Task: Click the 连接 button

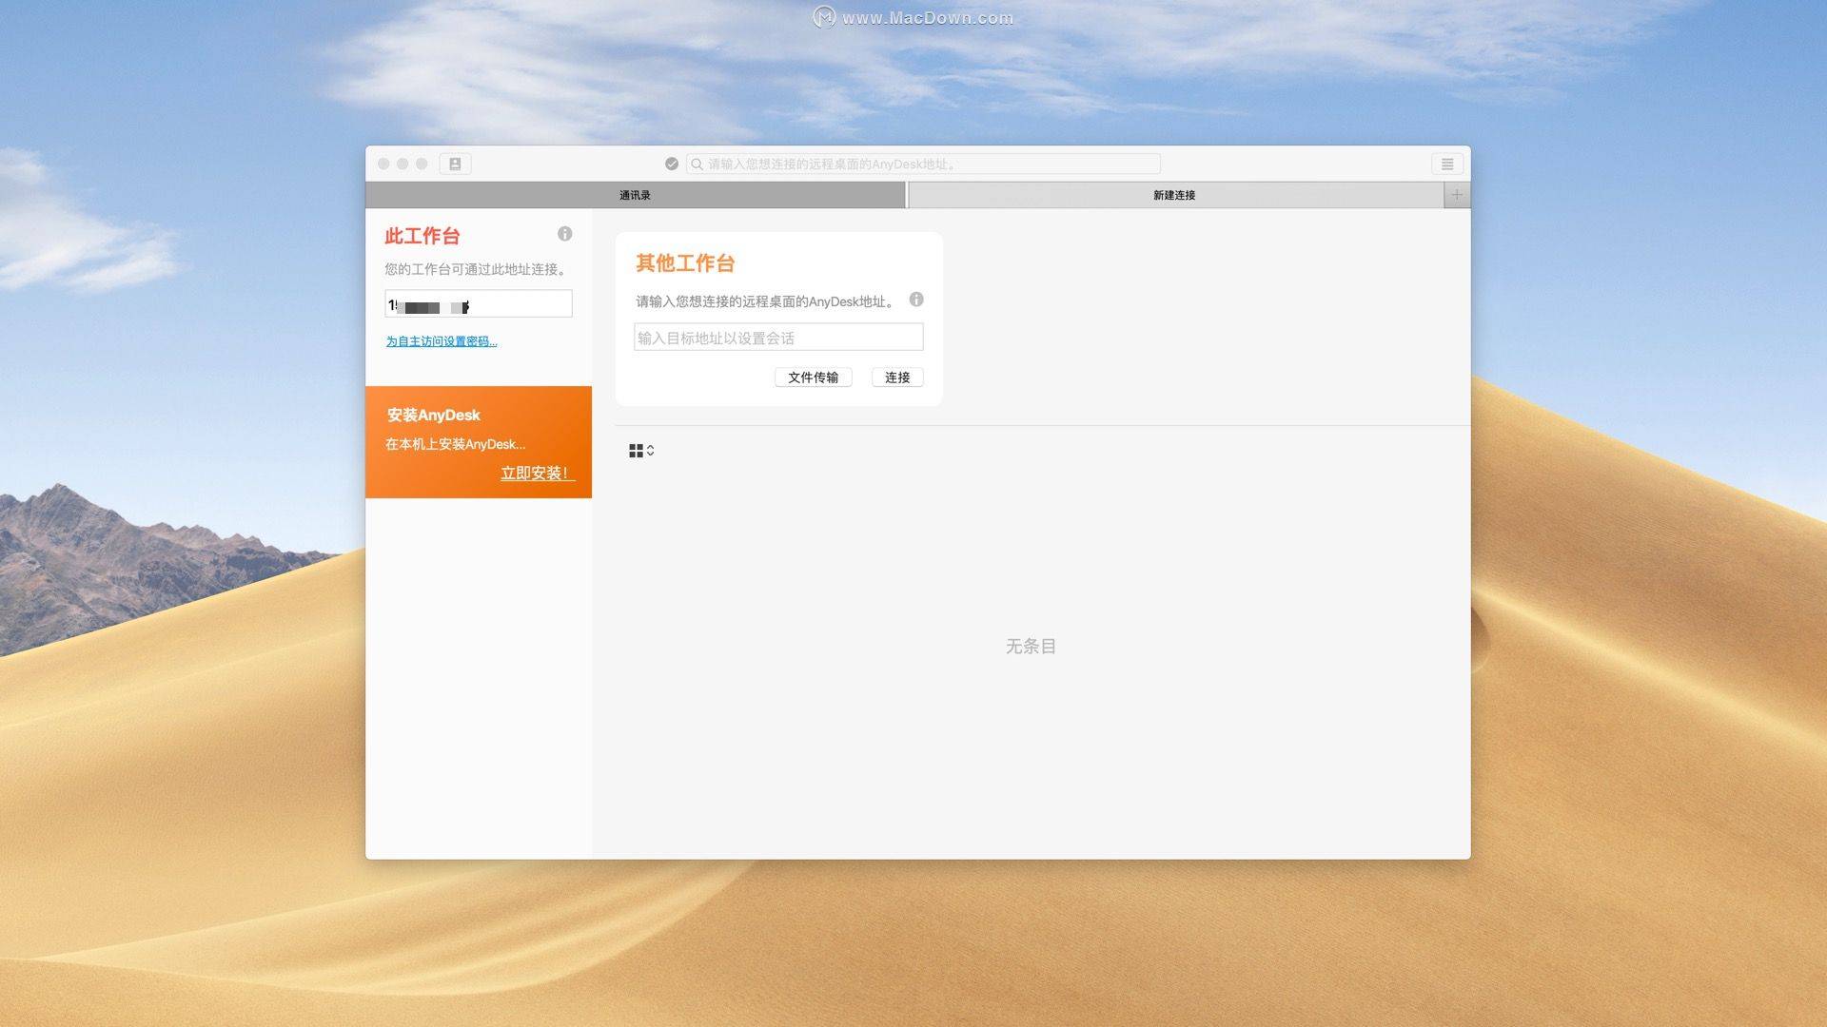Action: click(x=897, y=378)
